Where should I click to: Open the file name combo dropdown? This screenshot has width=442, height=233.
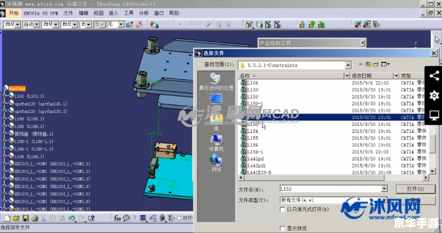pyautogui.click(x=384, y=189)
